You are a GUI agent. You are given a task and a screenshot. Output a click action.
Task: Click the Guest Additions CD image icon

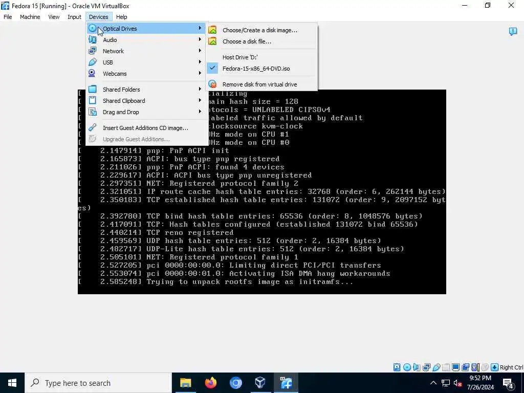pyautogui.click(x=93, y=127)
